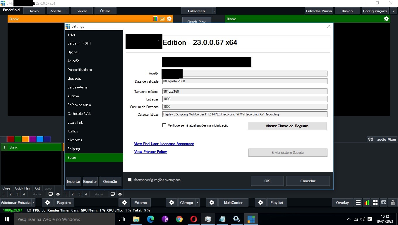Viewport: 398px width, 225px height.
Task: Click the preview title bar overlay-frame icon
Action: (162, 19)
